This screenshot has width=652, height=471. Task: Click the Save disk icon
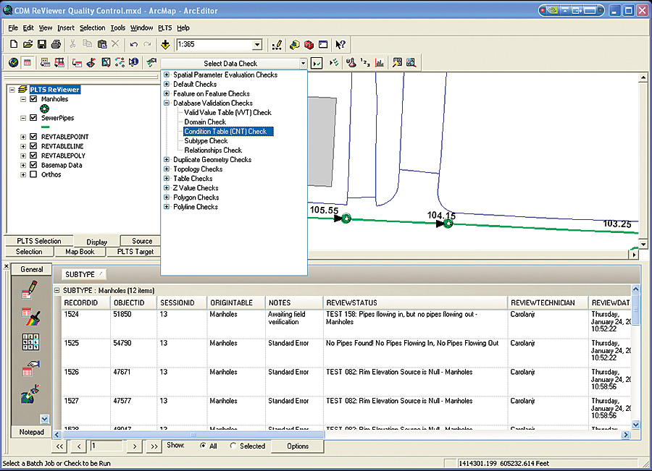(41, 44)
